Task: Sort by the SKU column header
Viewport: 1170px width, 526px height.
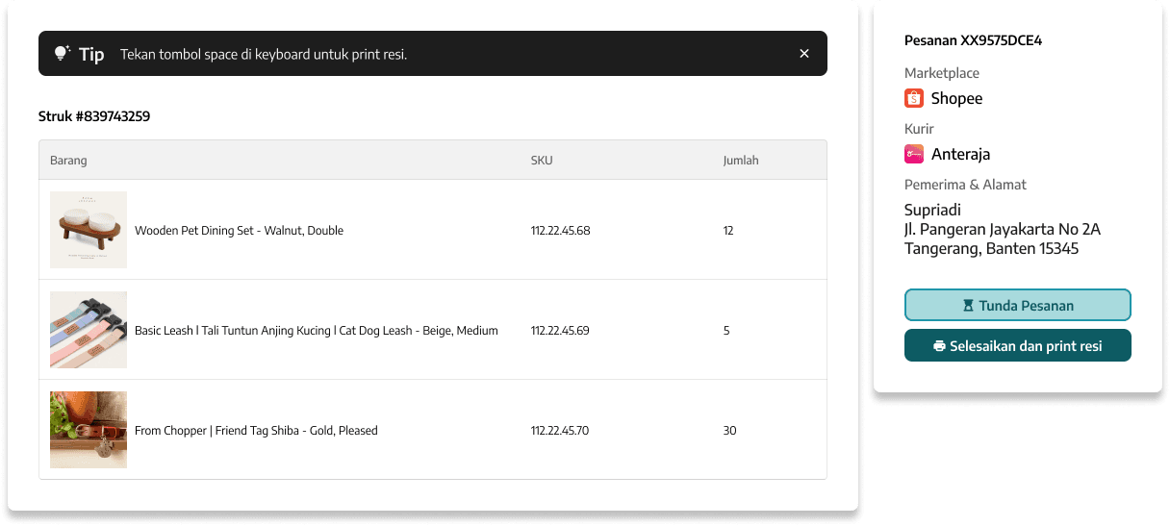Action: [542, 161]
